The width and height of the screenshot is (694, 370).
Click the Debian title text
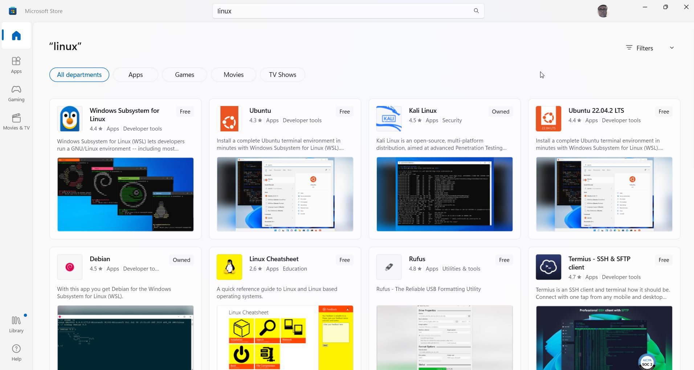coord(100,259)
